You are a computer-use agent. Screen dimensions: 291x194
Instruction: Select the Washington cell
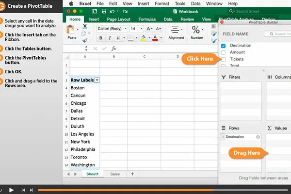coord(85,165)
